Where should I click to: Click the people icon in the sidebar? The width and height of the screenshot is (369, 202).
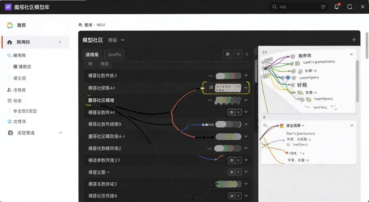pos(9,90)
